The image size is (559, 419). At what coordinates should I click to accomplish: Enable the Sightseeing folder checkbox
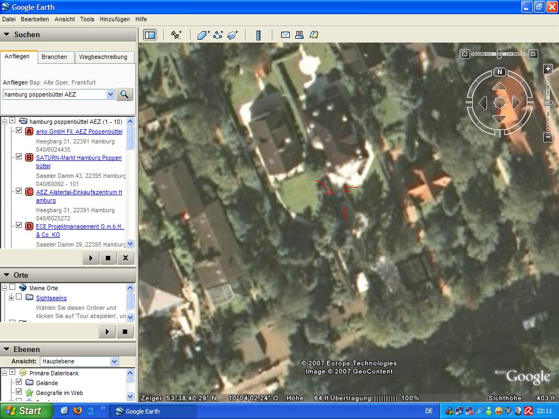point(19,297)
